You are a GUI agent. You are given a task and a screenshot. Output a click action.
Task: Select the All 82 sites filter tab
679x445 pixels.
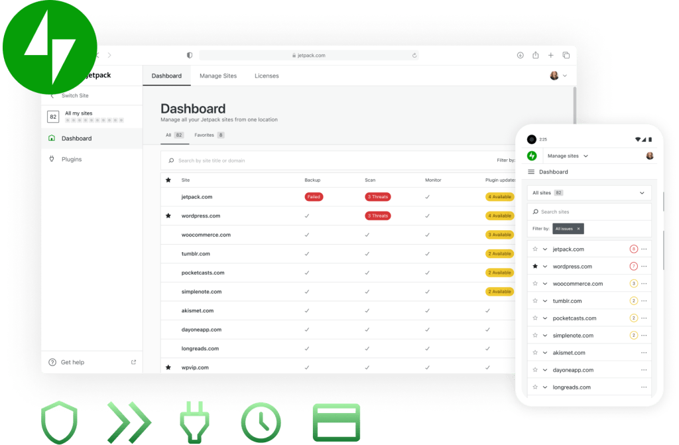(x=174, y=135)
